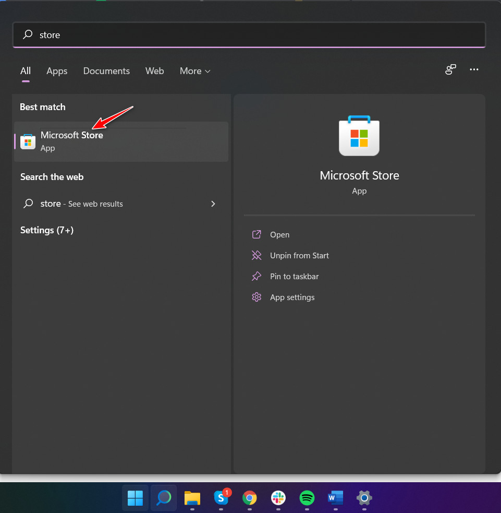The image size is (501, 513).
Task: Click magnifier icon beside web result
Action: pos(29,204)
